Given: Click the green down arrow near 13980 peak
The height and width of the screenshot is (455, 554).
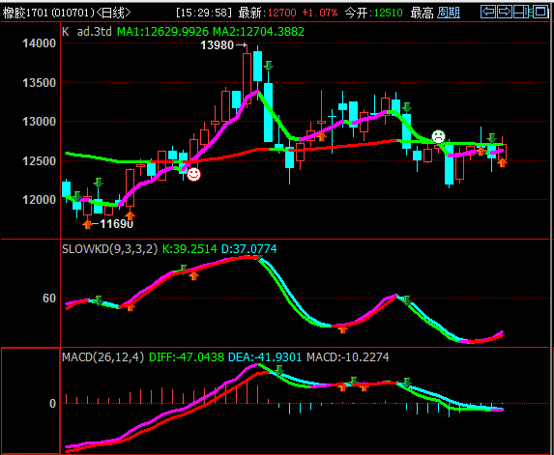Looking at the screenshot, I should [x=269, y=66].
